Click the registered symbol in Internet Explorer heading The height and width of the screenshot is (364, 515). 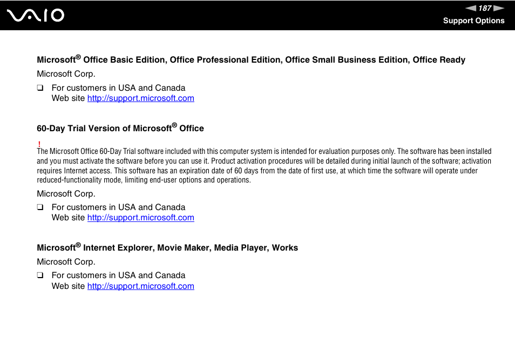point(78,245)
